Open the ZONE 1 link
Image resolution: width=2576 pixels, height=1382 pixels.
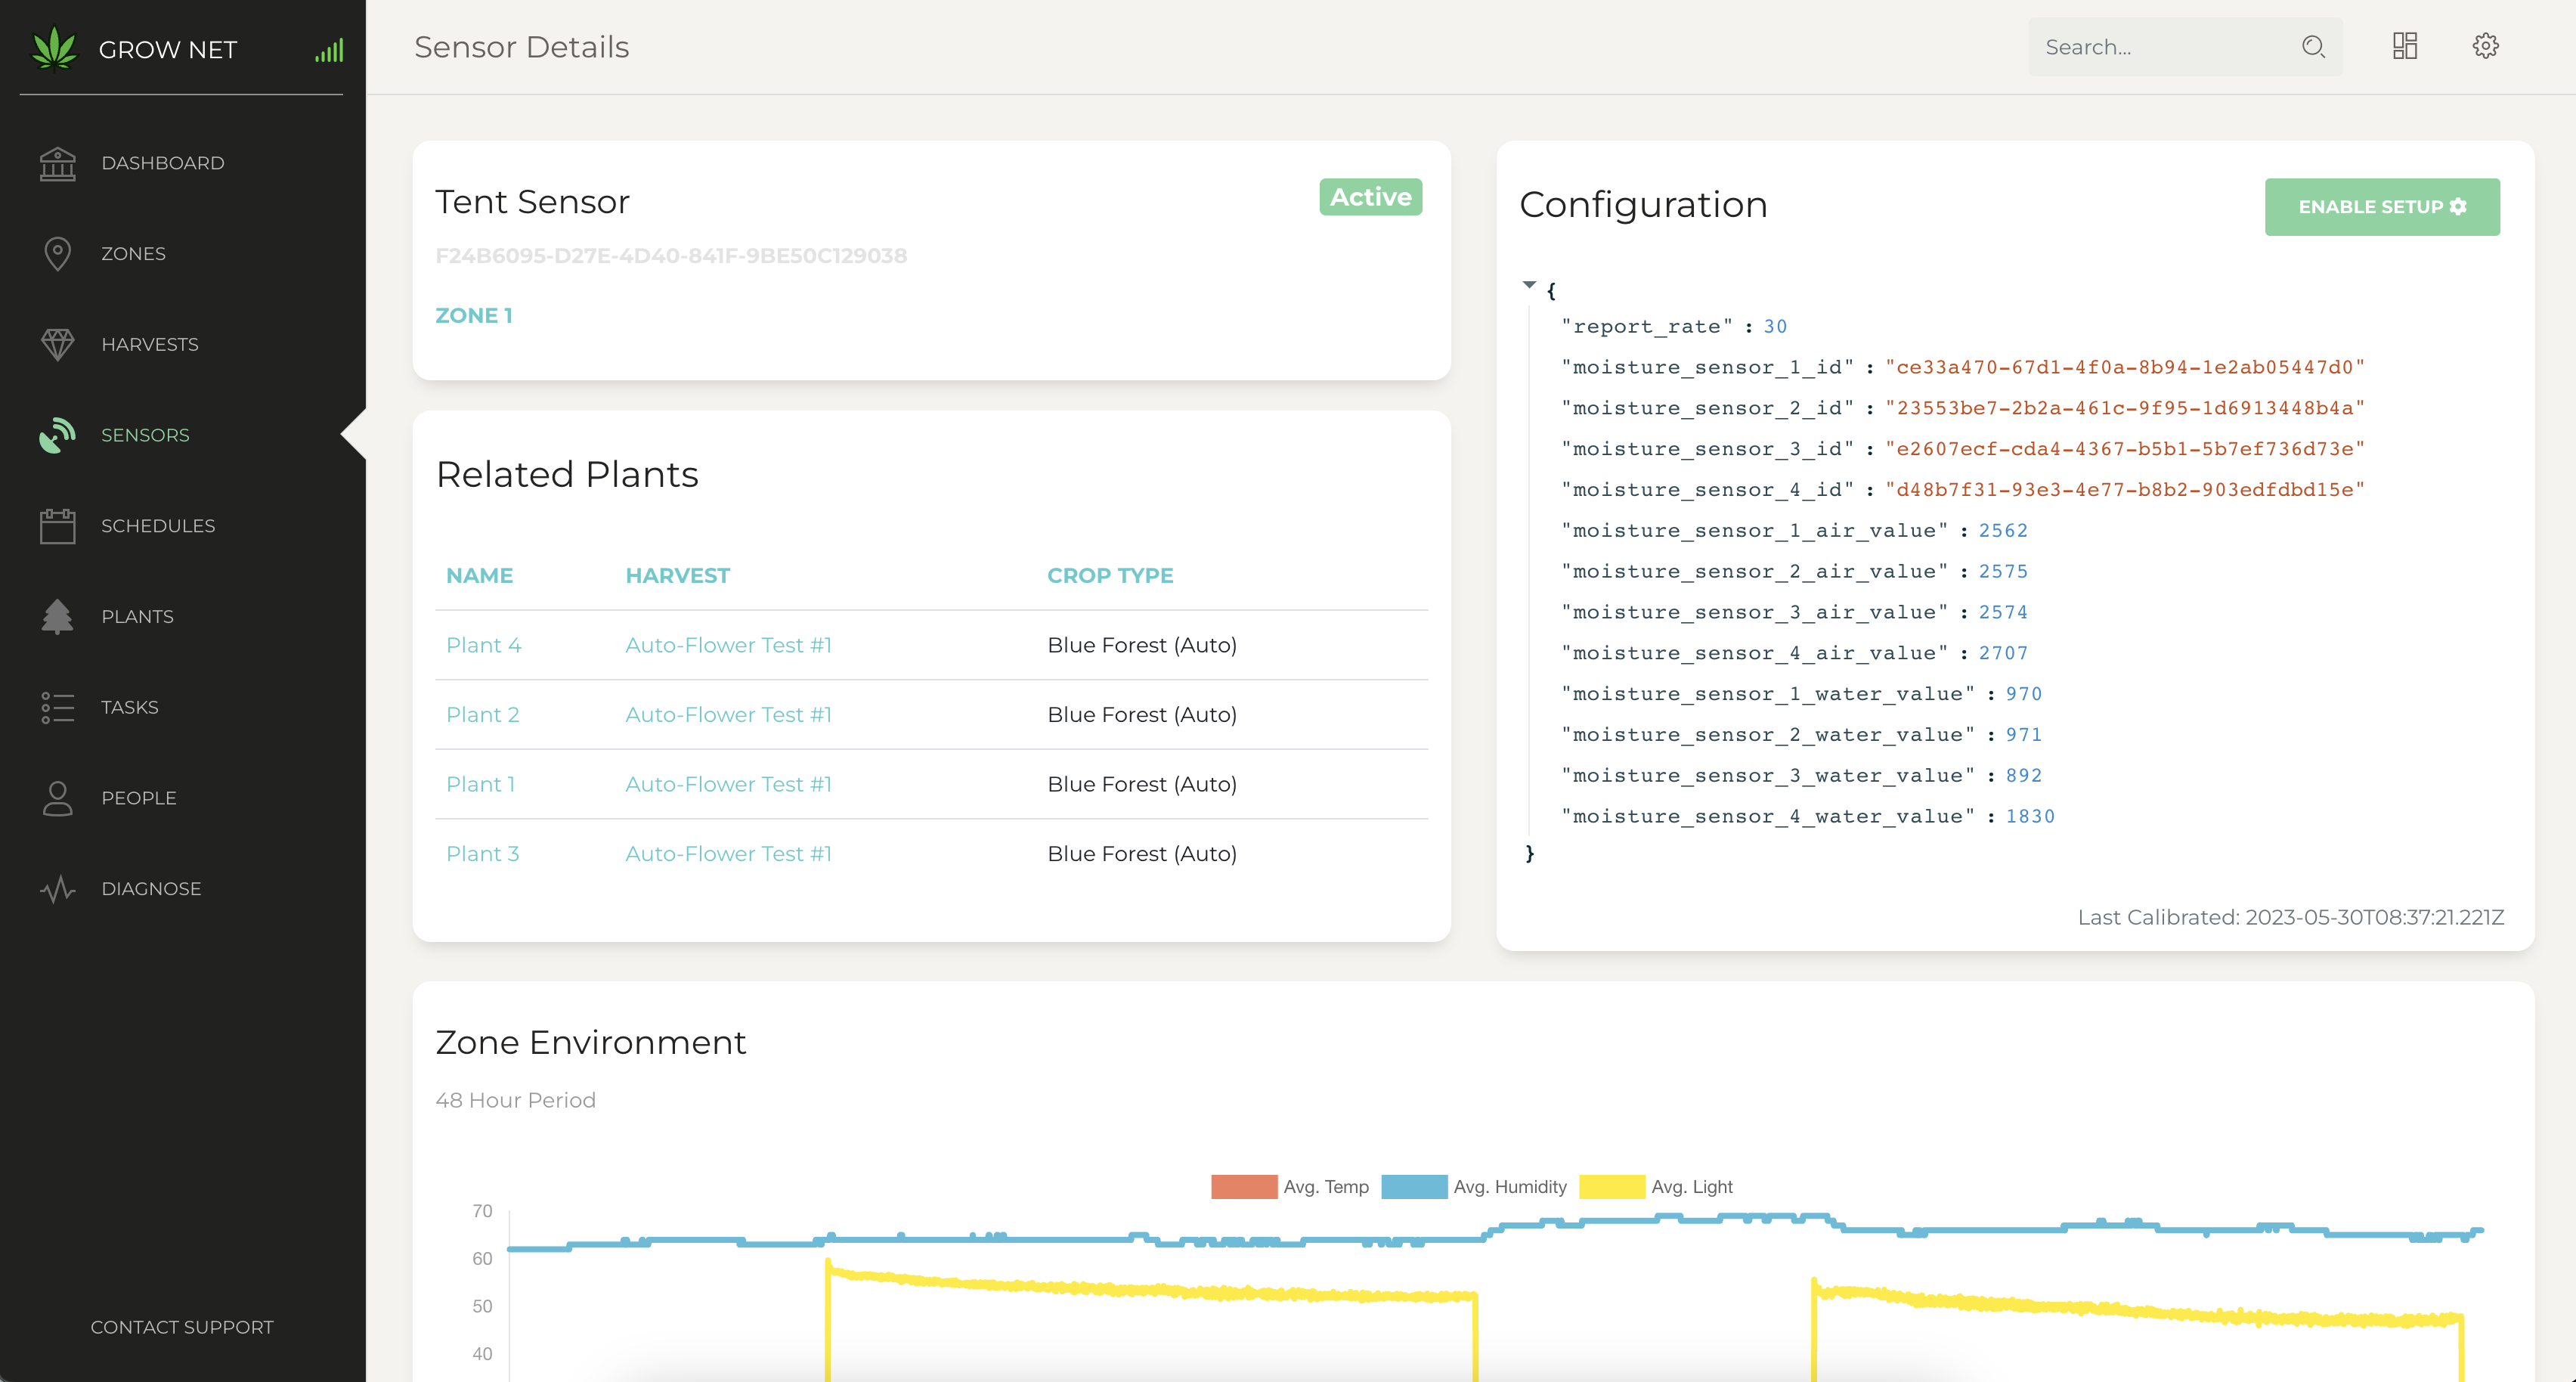click(473, 316)
